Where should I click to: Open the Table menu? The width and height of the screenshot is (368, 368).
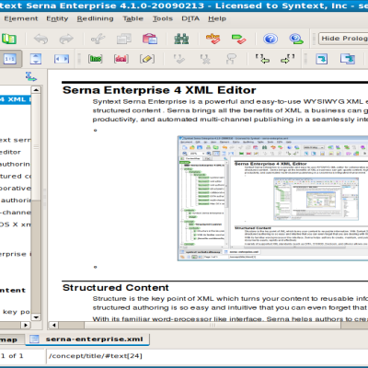pyautogui.click(x=133, y=18)
